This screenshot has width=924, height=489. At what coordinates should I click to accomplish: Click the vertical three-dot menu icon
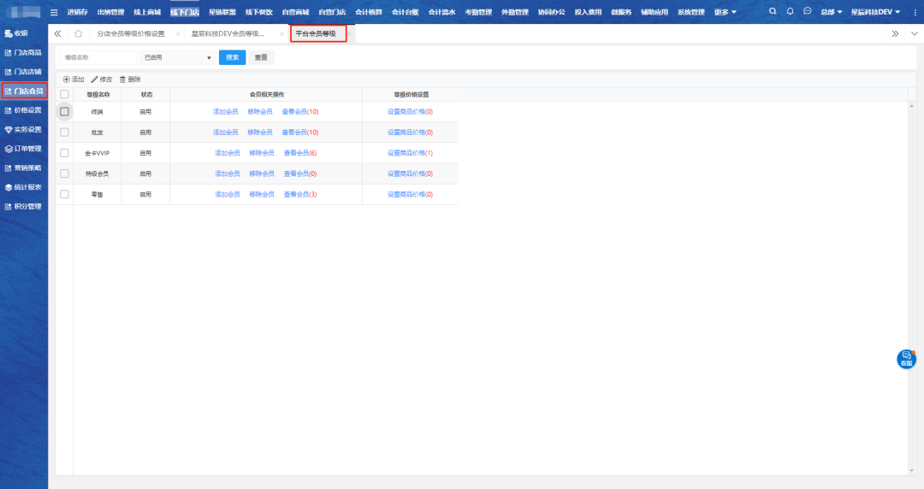(x=915, y=12)
